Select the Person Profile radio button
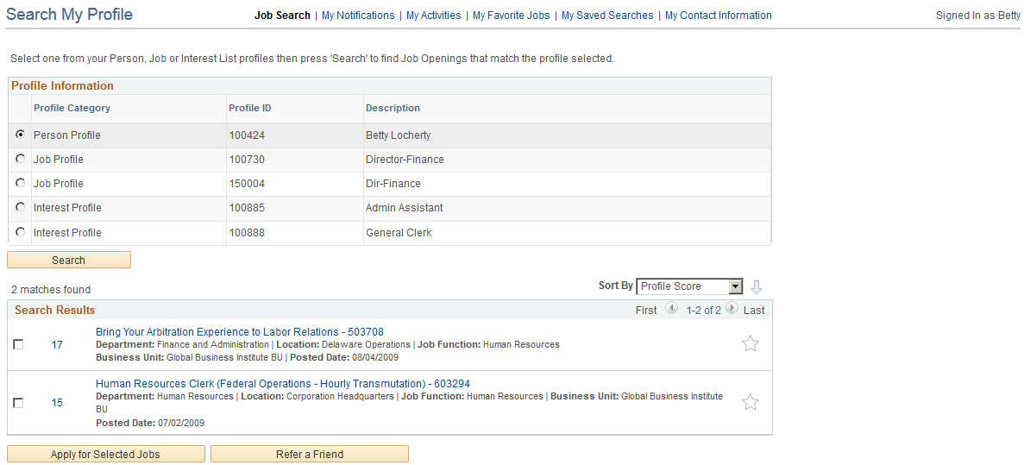 pyautogui.click(x=20, y=134)
